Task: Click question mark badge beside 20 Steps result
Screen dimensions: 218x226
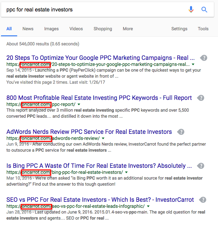Action: point(204,58)
